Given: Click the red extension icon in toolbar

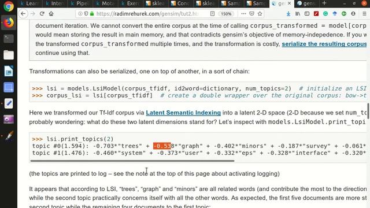Looking at the screenshot, I should click(x=316, y=14).
